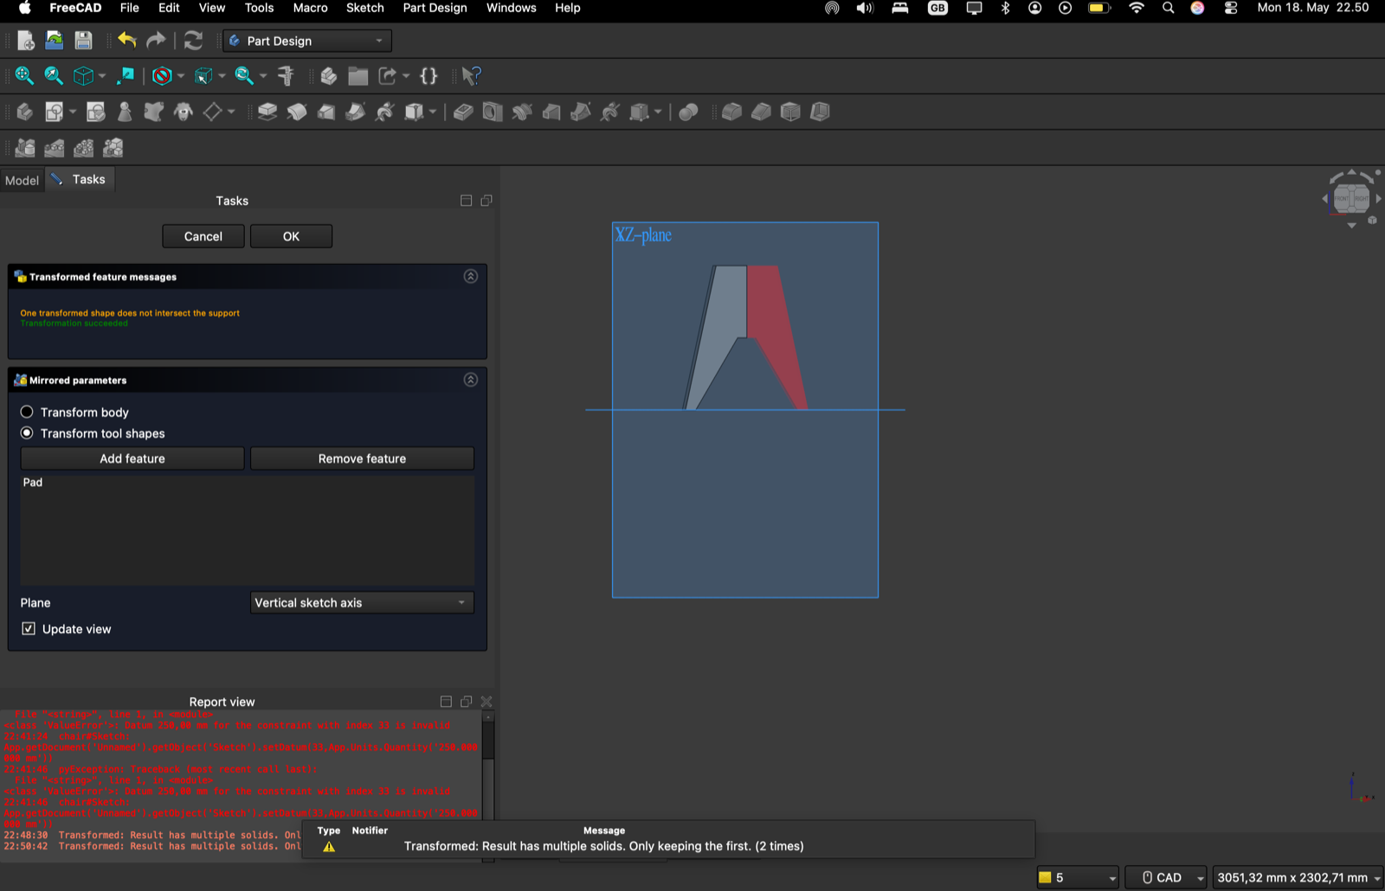Open the File menu
The height and width of the screenshot is (891, 1385).
pyautogui.click(x=129, y=8)
